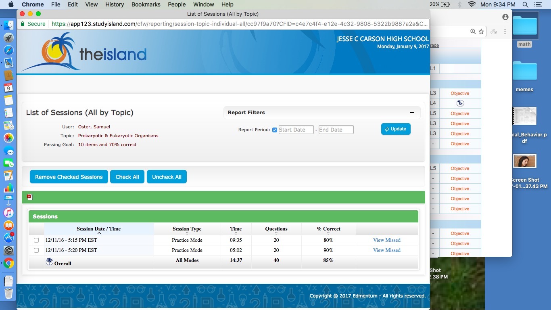Sort sessions by Session Date / Time
This screenshot has width=551, height=310.
99,229
